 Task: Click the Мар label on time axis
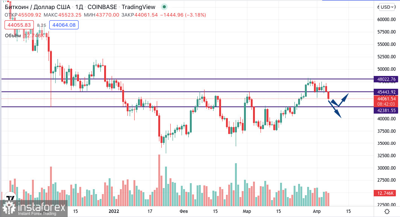click(x=247, y=211)
